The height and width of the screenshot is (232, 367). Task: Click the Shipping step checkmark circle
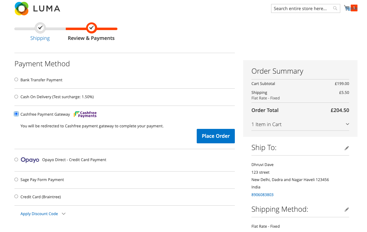coord(40,28)
